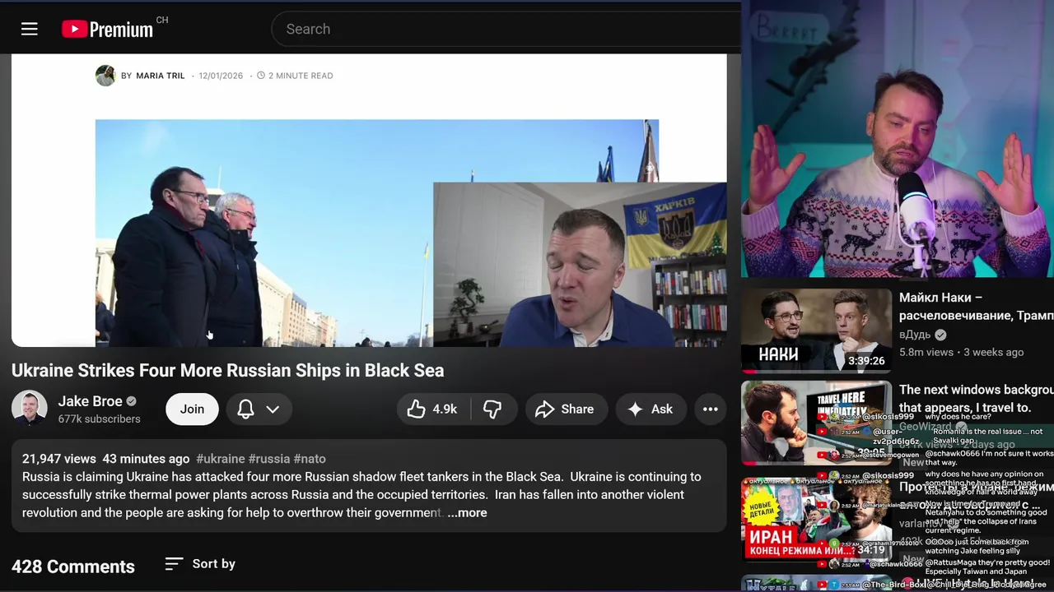This screenshot has height=592, width=1054.
Task: Share the video
Action: 566,409
